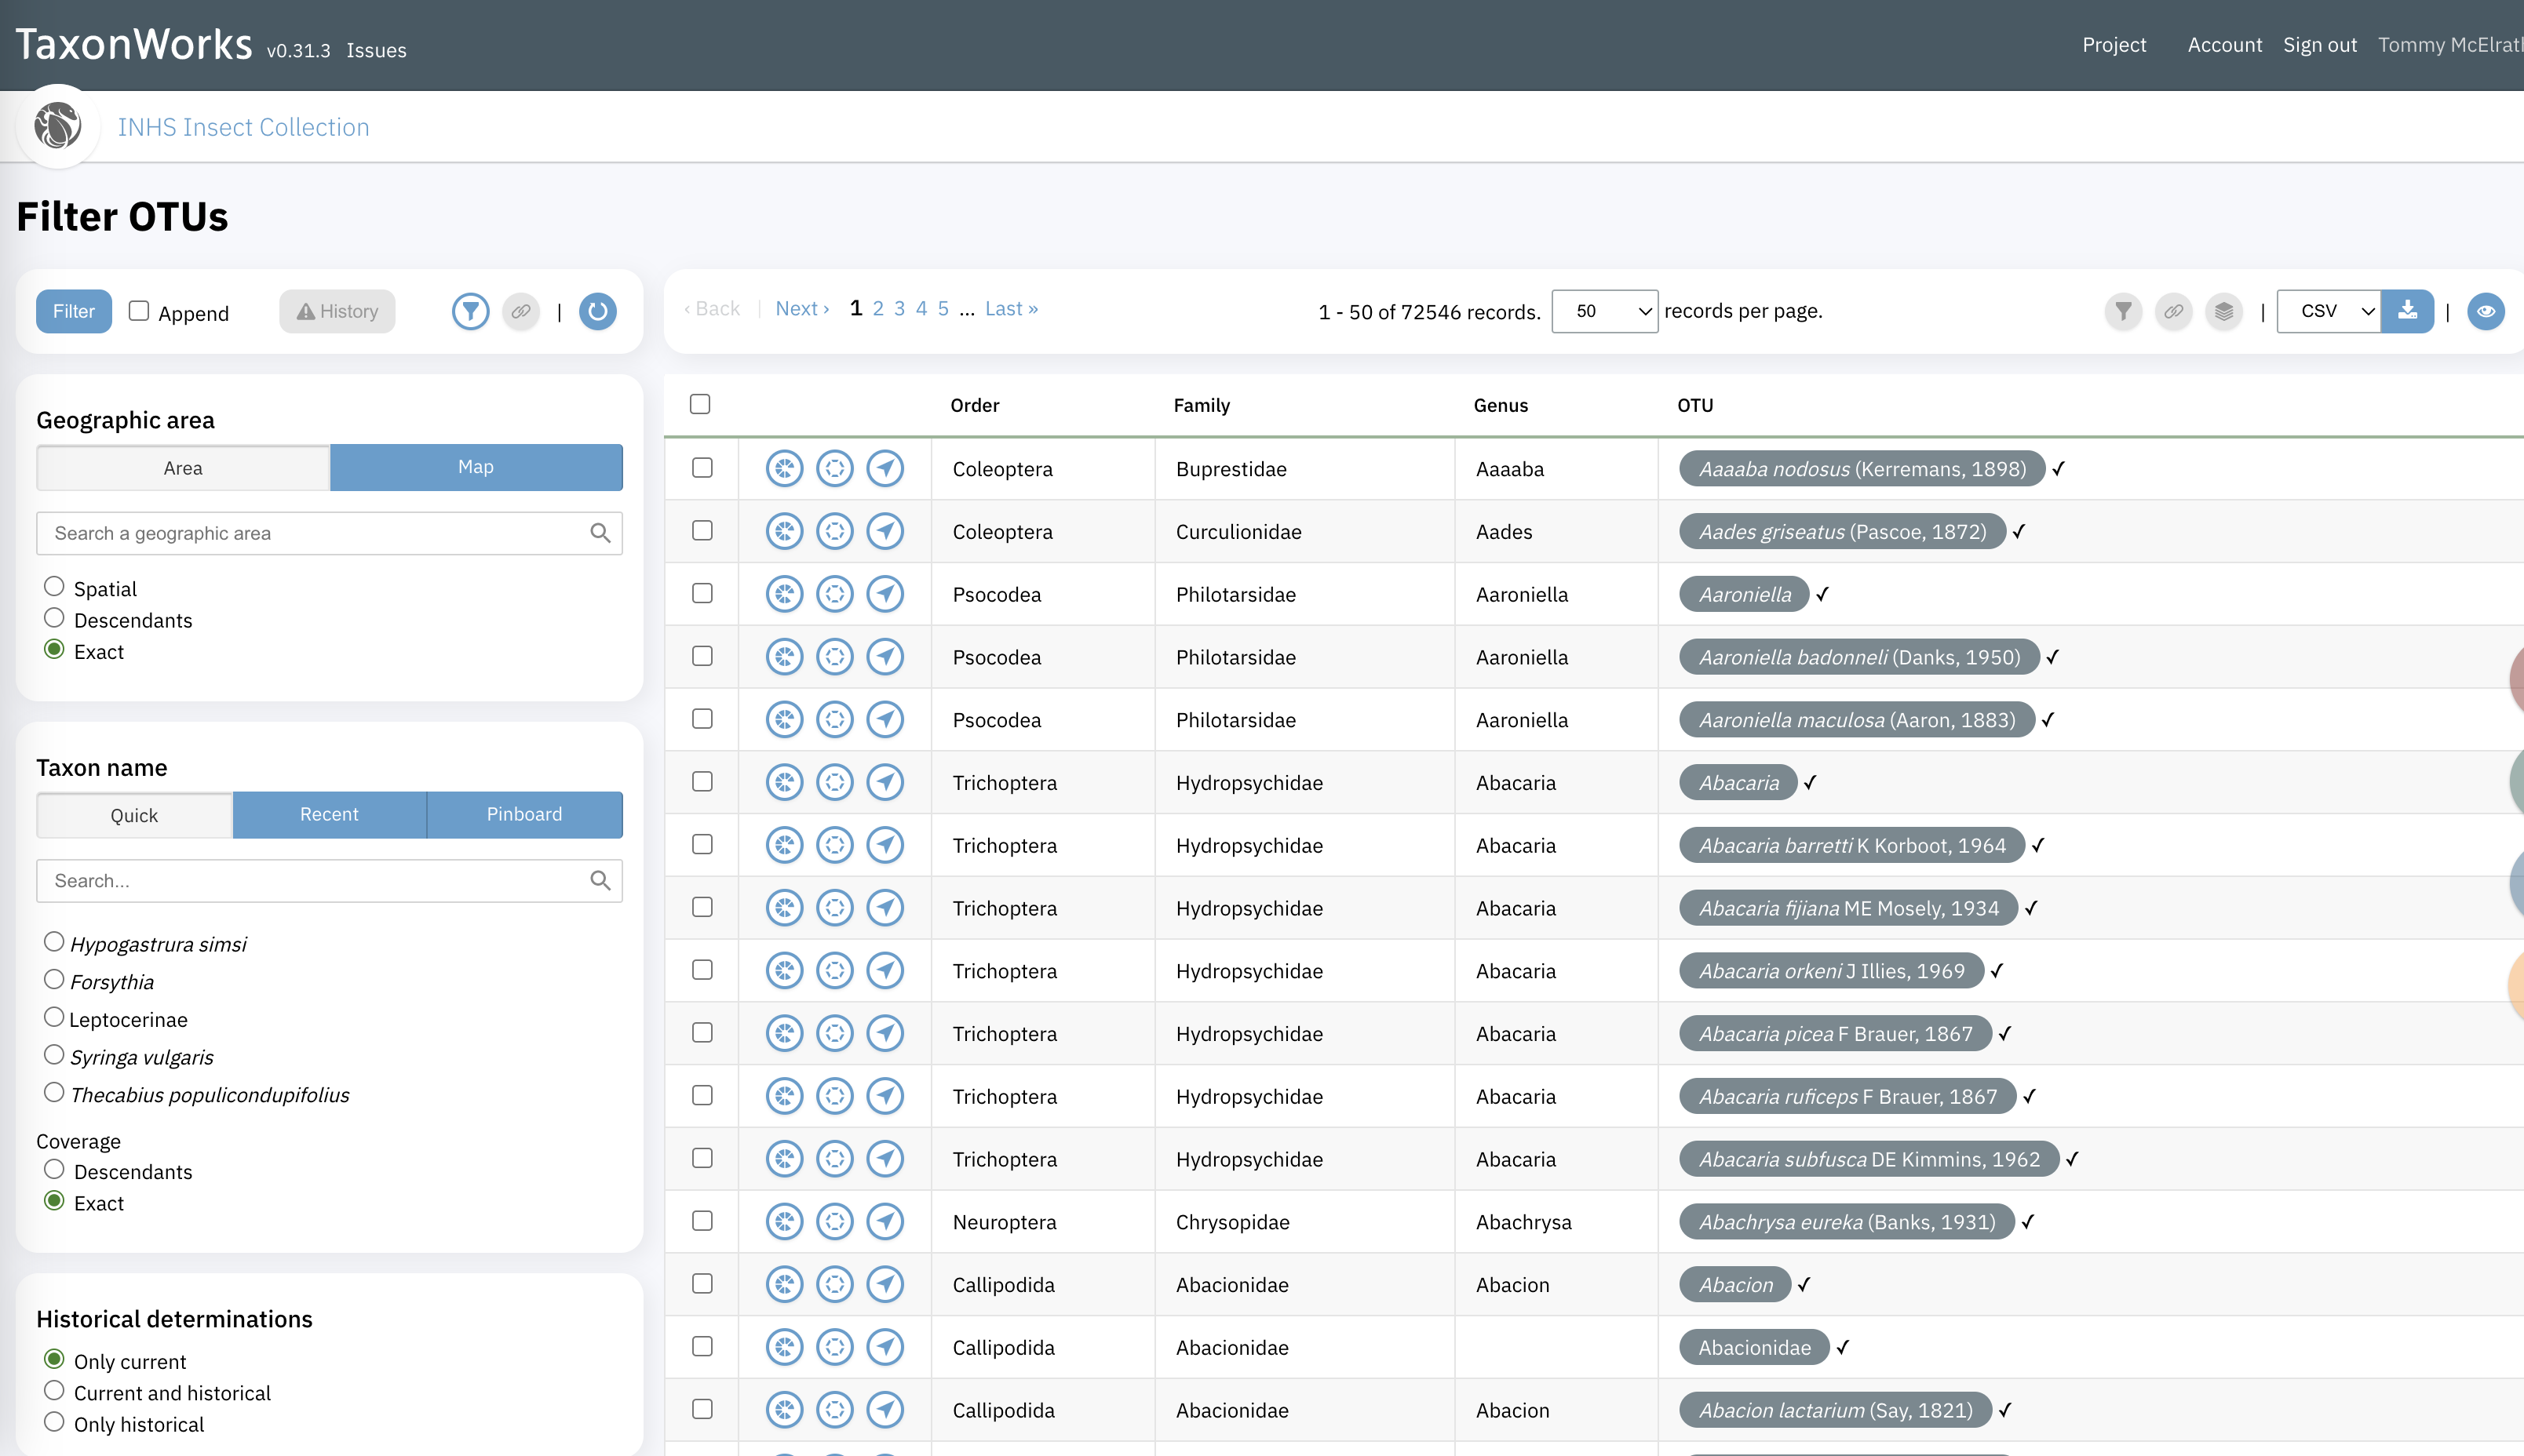Open the blue eye preview icon on the right
Image resolution: width=2524 pixels, height=1456 pixels.
[2487, 311]
